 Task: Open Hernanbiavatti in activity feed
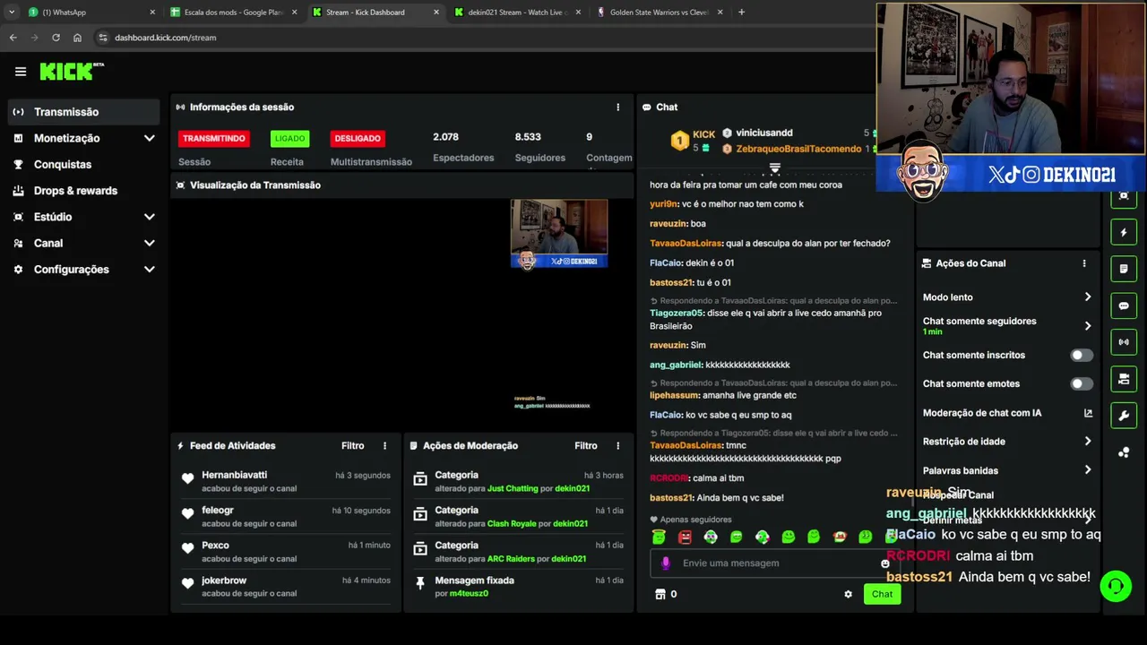coord(234,475)
